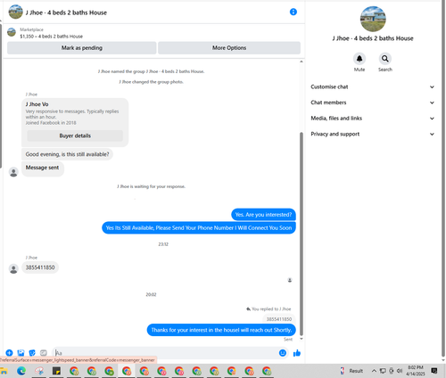Select the 'Good evening, is this still available?' message
The height and width of the screenshot is (378, 446).
point(67,154)
